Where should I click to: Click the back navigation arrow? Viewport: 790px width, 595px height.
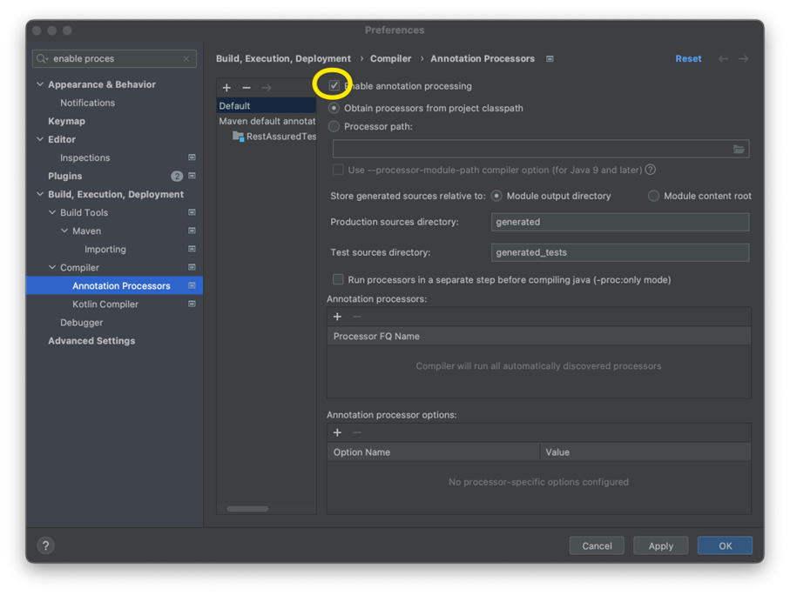[723, 59]
